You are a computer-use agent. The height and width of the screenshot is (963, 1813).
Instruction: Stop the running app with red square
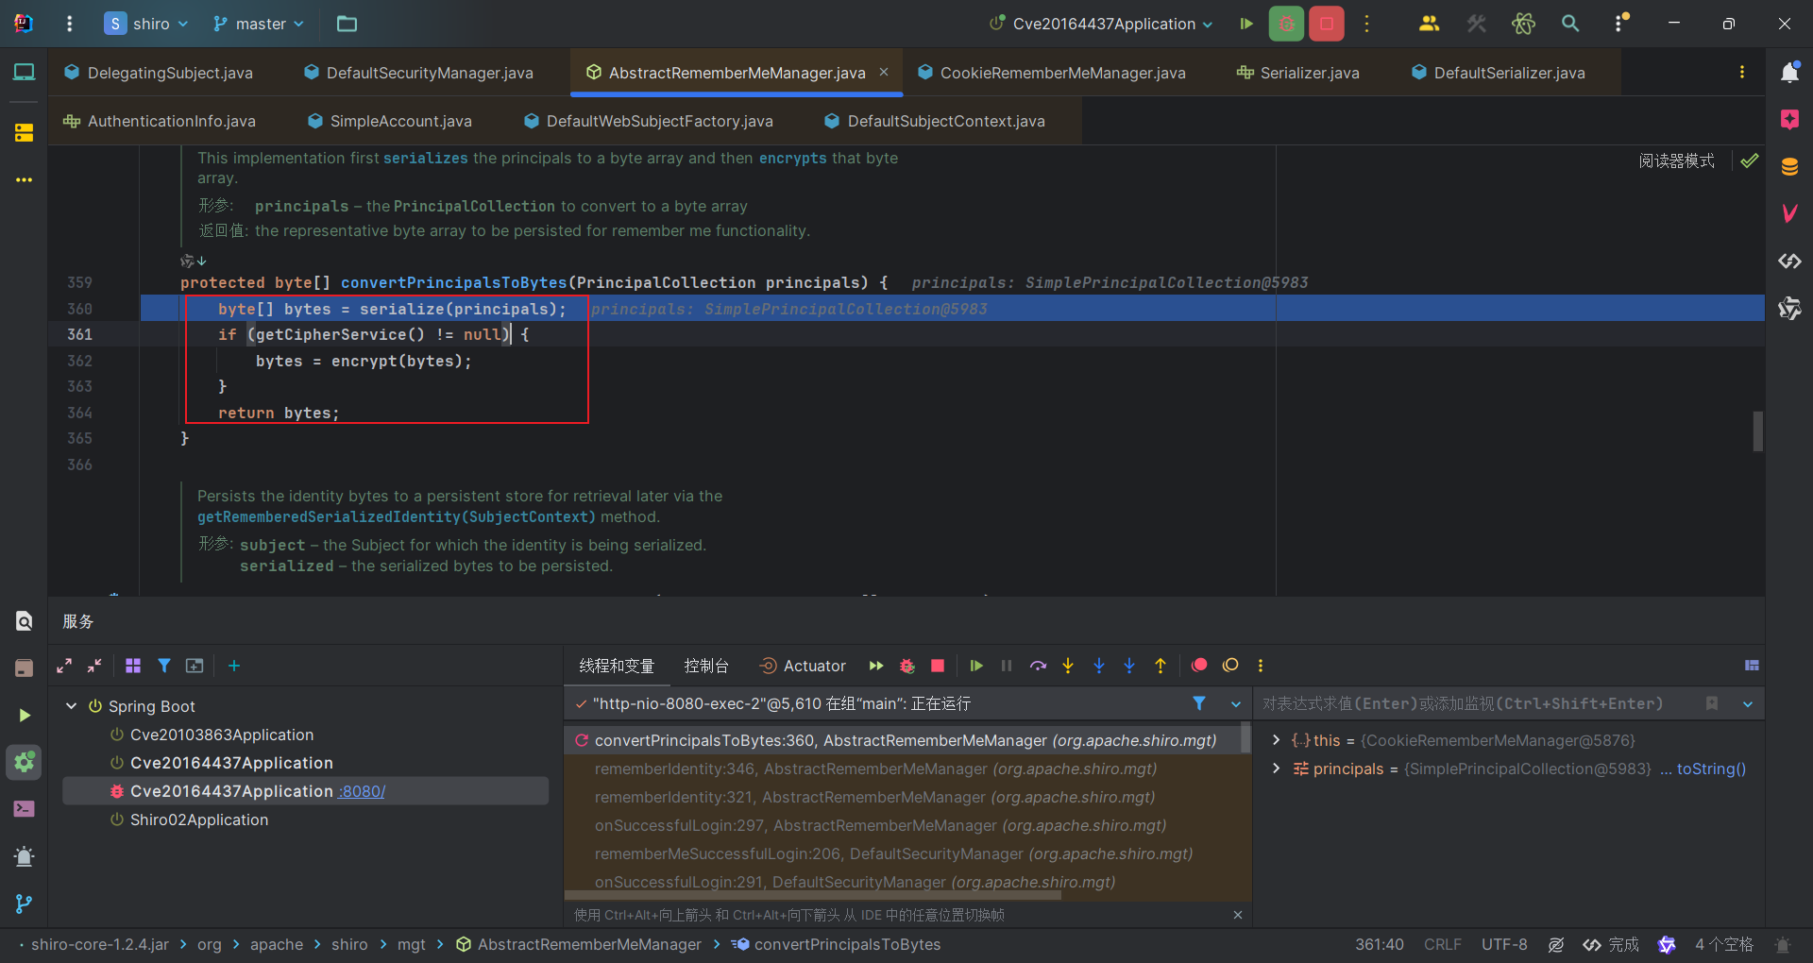click(1327, 24)
